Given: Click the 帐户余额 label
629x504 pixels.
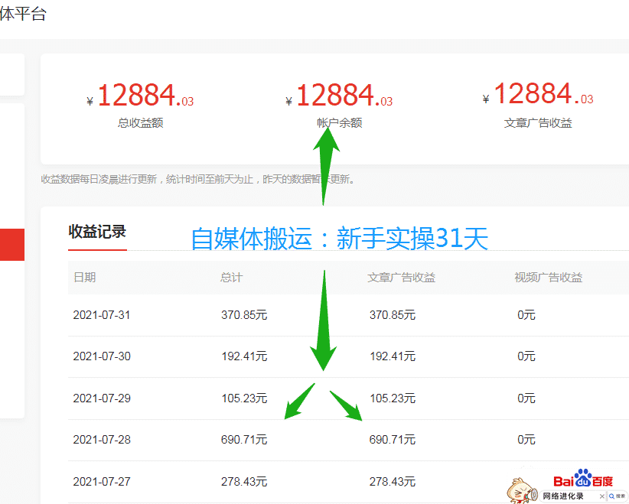Looking at the screenshot, I should click(x=339, y=122).
